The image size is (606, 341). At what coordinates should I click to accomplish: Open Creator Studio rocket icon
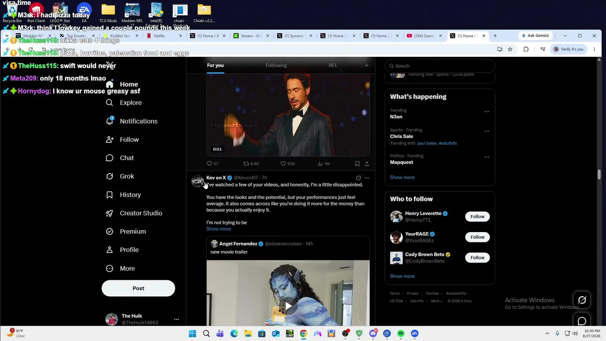(x=109, y=213)
